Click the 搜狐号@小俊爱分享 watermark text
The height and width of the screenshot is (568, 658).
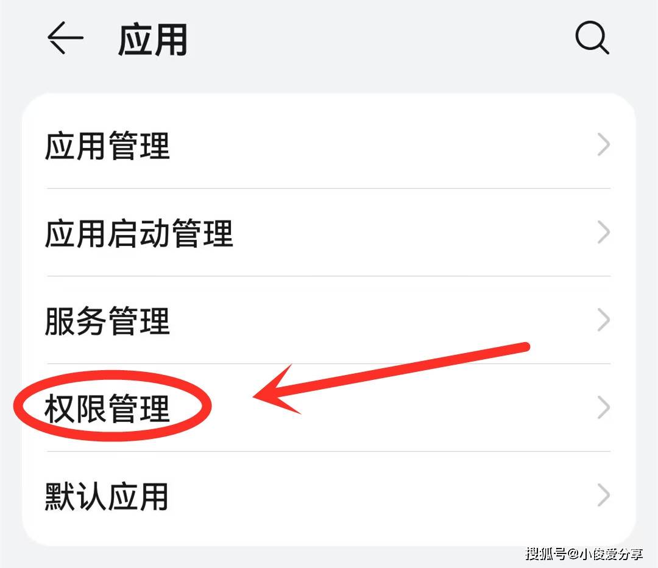584,554
